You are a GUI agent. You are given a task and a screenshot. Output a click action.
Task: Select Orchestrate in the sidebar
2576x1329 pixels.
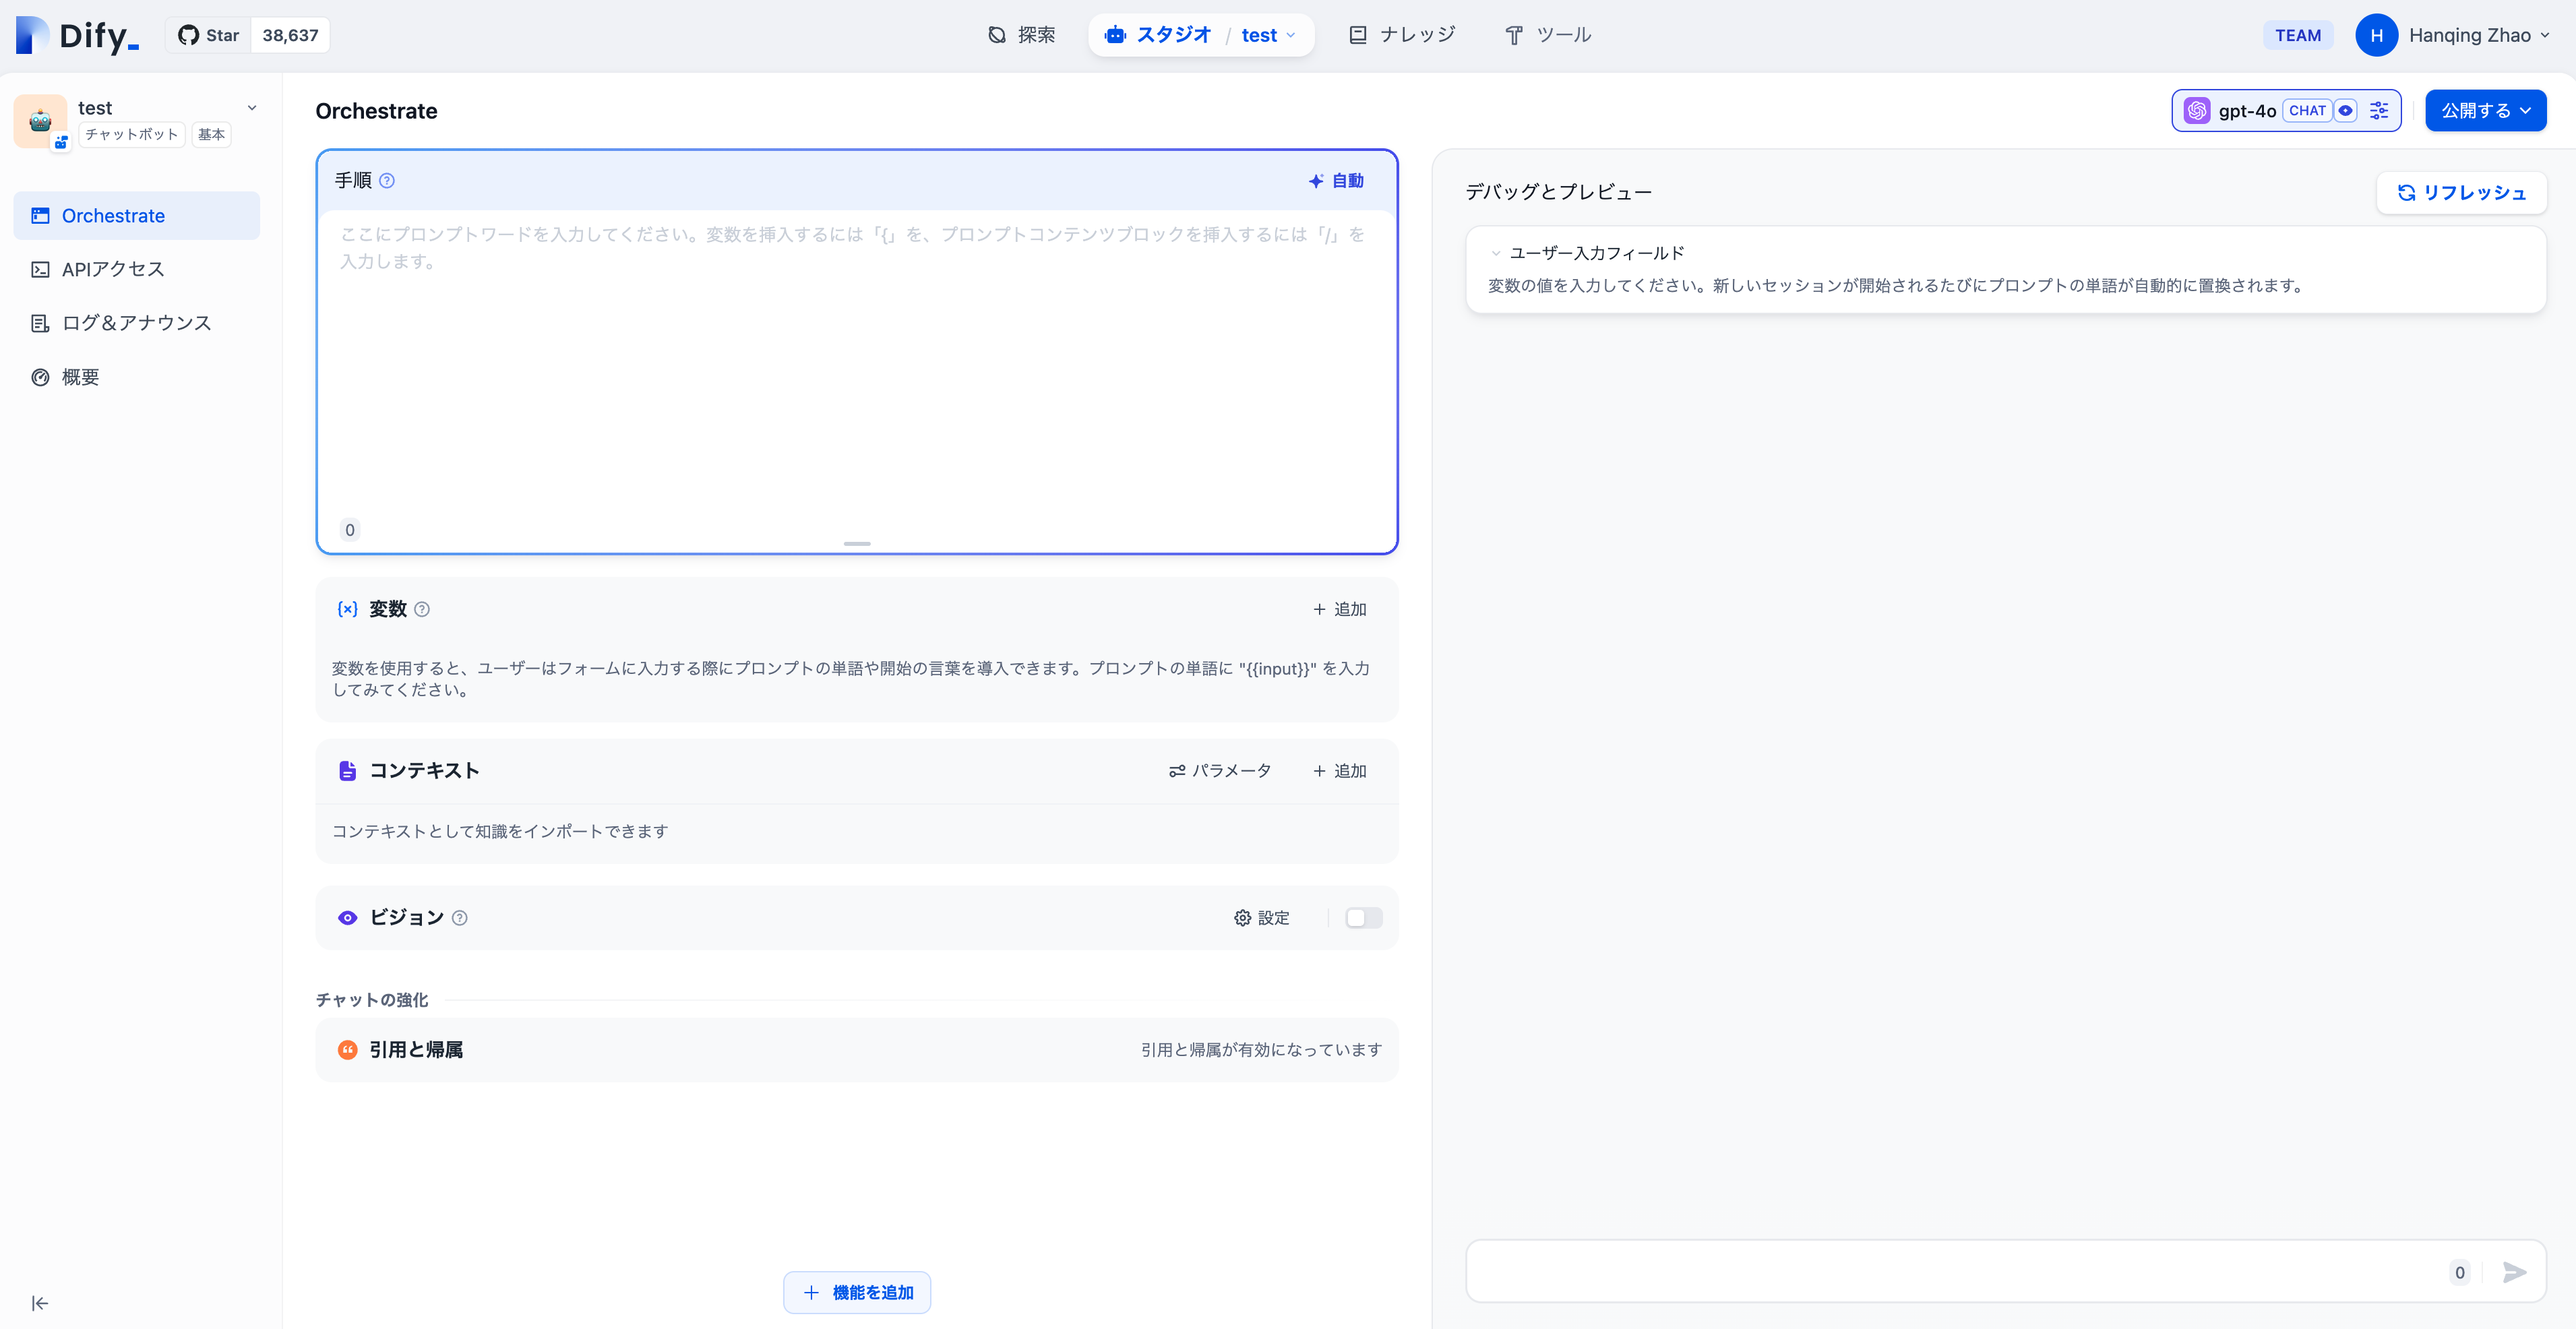(136, 215)
